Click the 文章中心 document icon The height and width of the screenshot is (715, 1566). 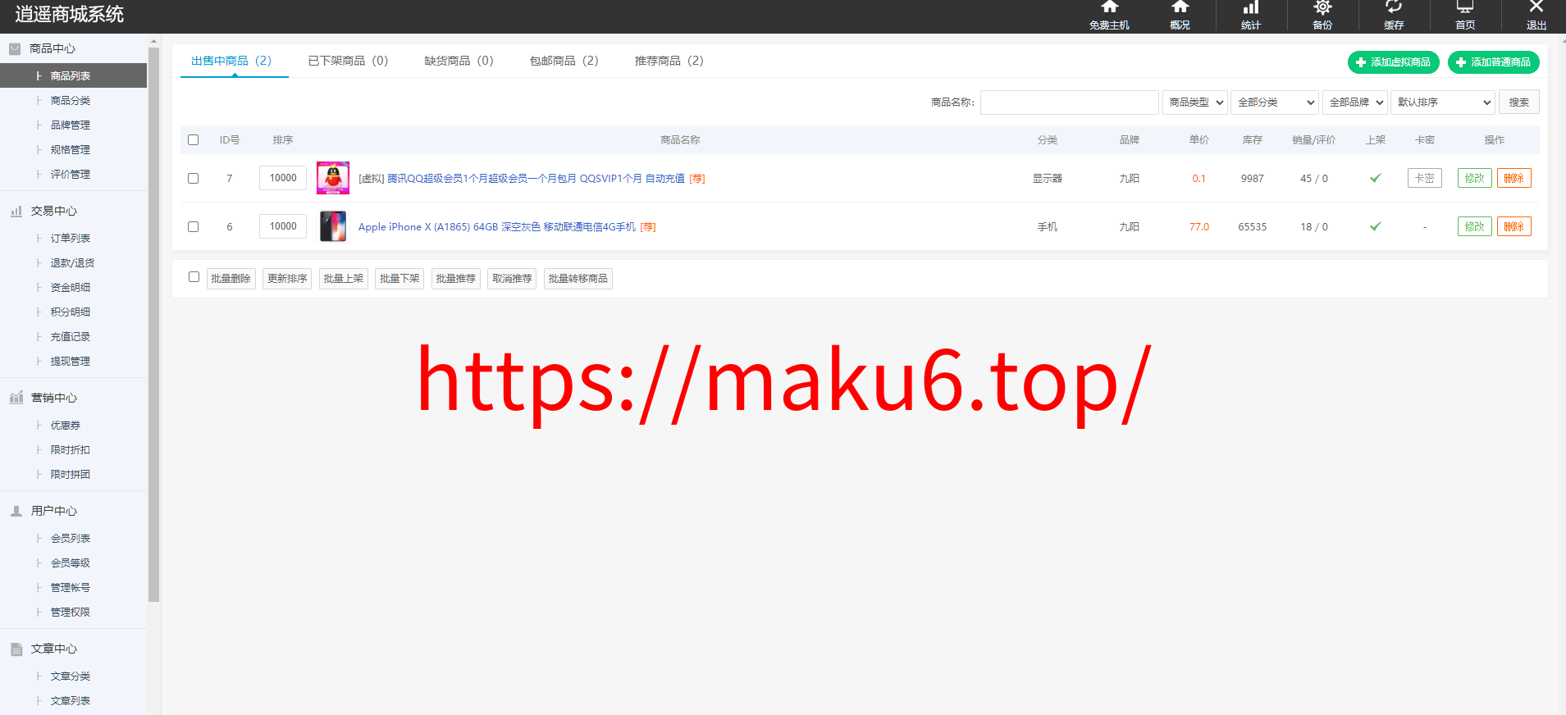pos(16,649)
